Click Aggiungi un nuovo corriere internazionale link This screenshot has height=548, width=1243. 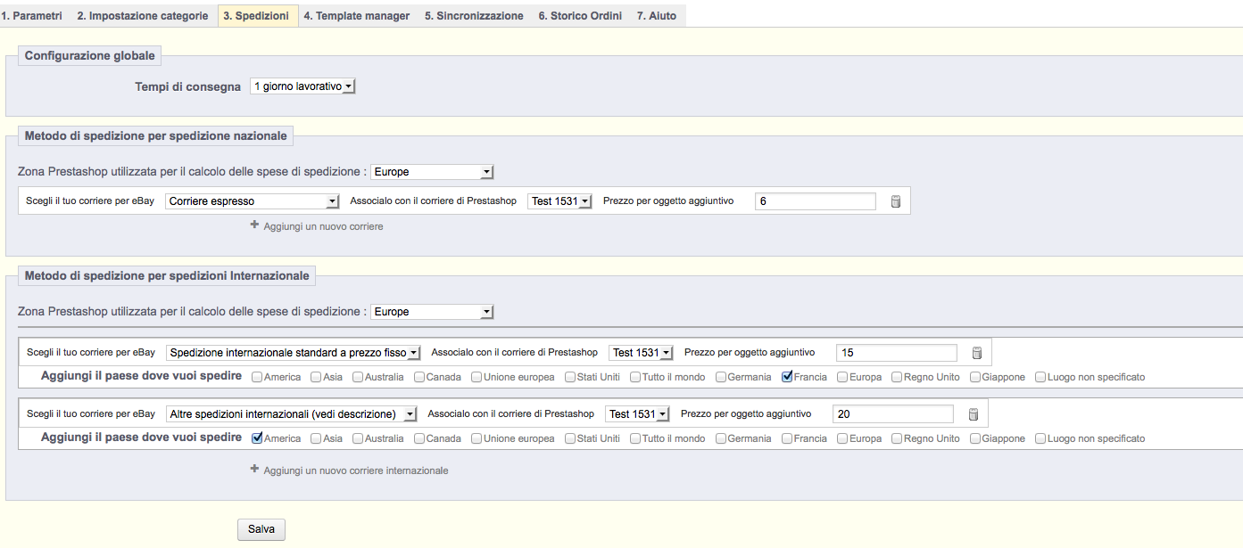[x=355, y=470]
